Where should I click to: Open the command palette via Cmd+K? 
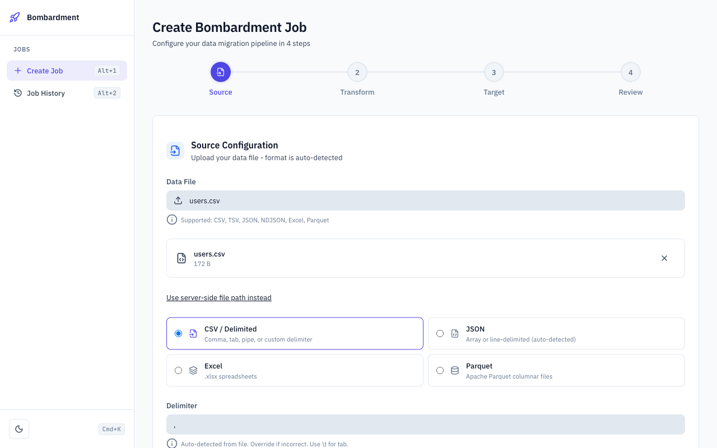tap(111, 429)
